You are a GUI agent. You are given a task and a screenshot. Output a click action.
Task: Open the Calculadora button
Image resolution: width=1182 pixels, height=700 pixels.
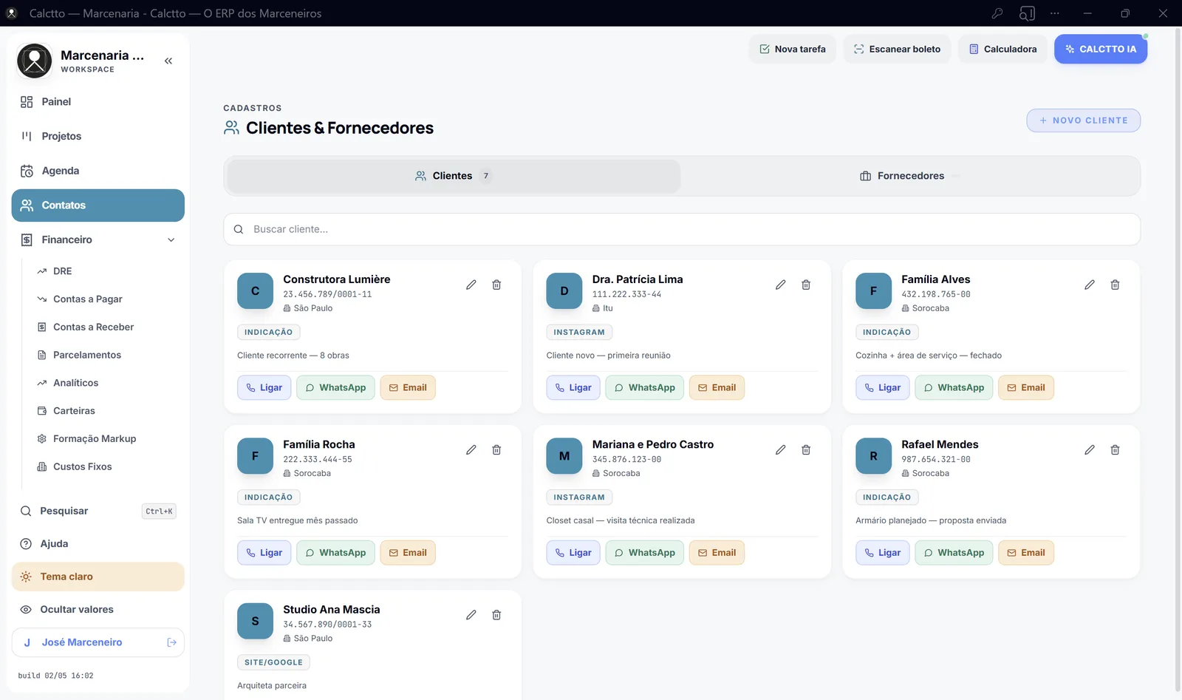pyautogui.click(x=1002, y=49)
